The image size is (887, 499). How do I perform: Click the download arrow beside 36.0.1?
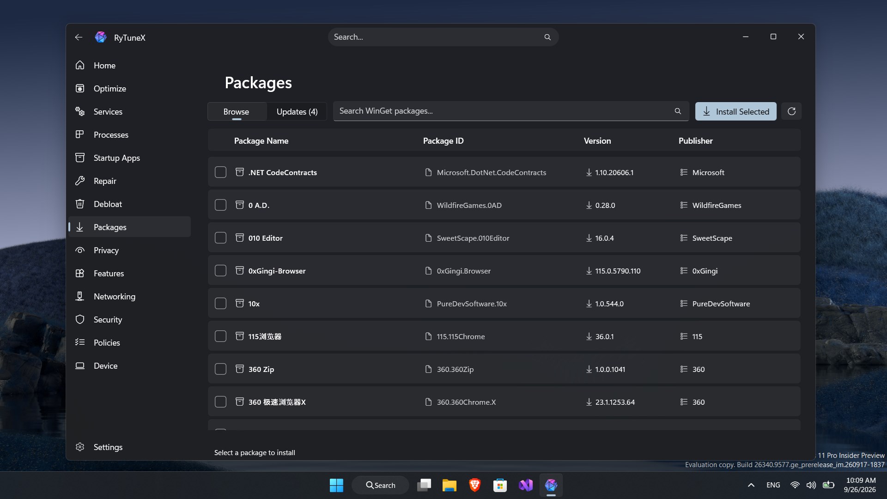pyautogui.click(x=589, y=336)
